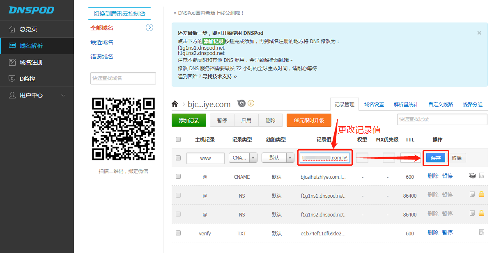Switch to the 域名设置 tab
The width and height of the screenshot is (501, 253).
(374, 105)
